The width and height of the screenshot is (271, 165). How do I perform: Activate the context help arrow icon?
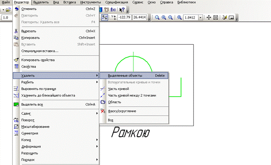[x=122, y=9]
